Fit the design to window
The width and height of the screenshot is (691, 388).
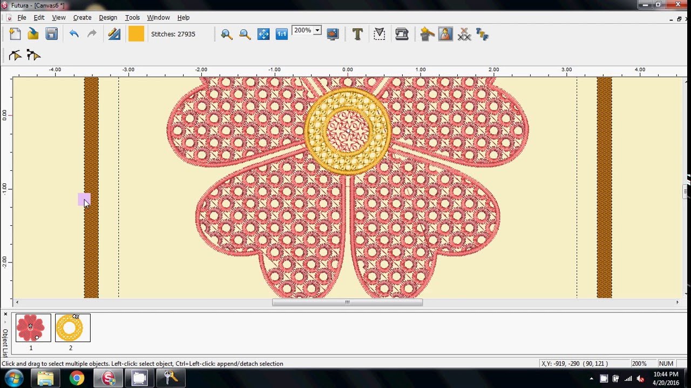(x=263, y=34)
